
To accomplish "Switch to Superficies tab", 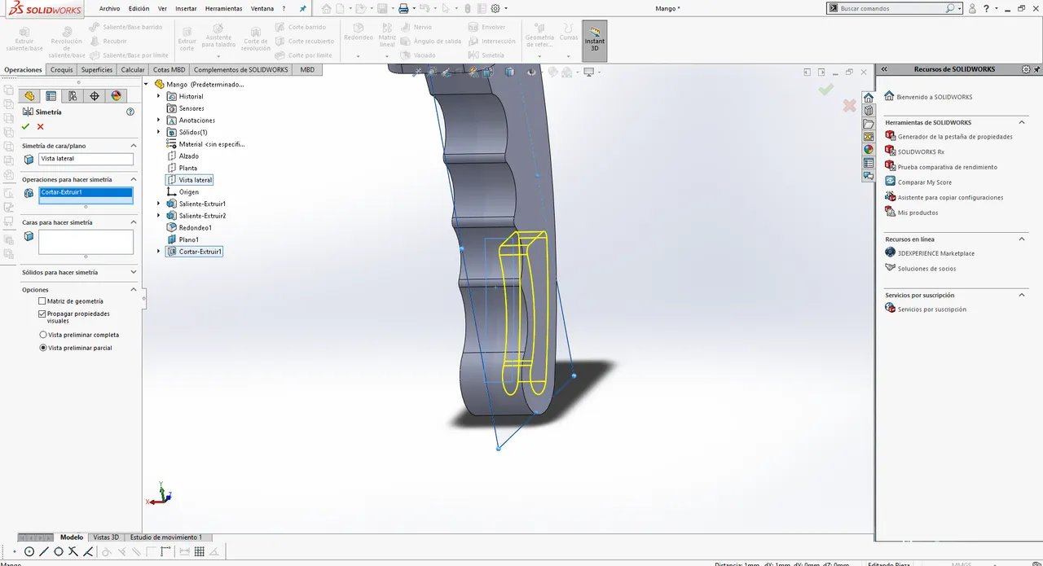I will [x=97, y=70].
